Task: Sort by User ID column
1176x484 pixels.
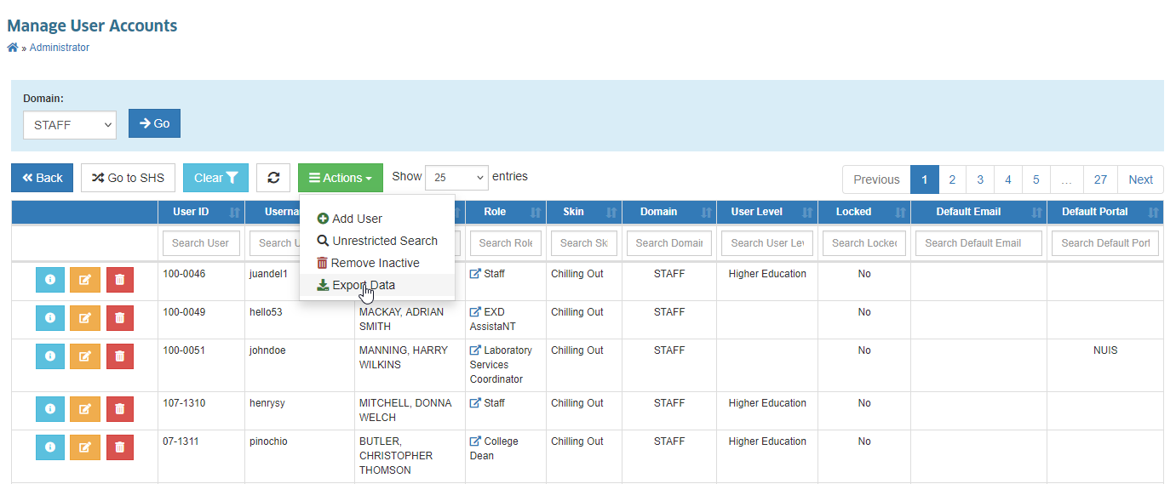Action: 201,212
